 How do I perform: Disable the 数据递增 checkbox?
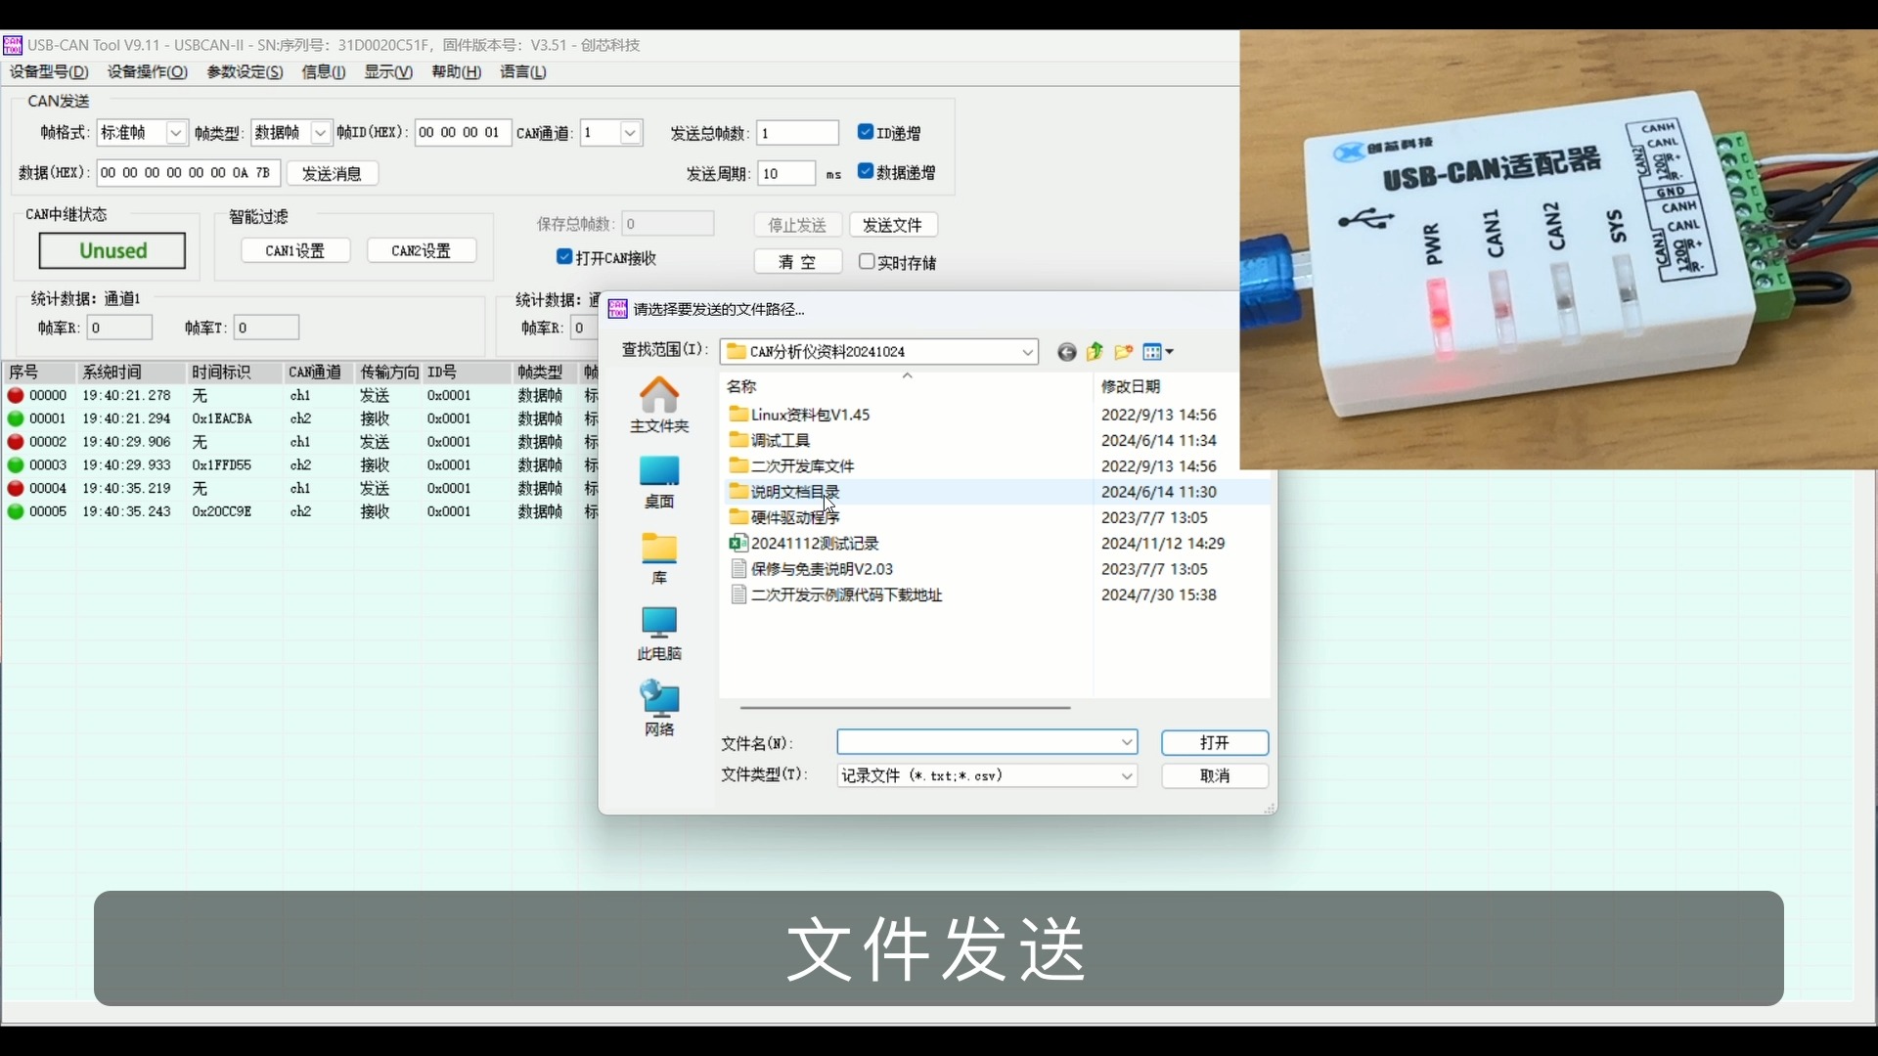point(866,171)
